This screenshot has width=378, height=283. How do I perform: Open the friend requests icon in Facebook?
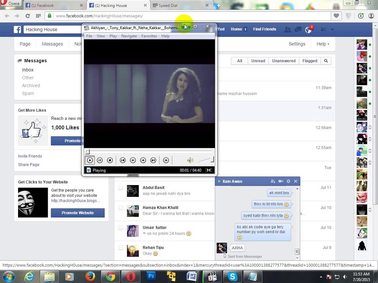coord(287,29)
